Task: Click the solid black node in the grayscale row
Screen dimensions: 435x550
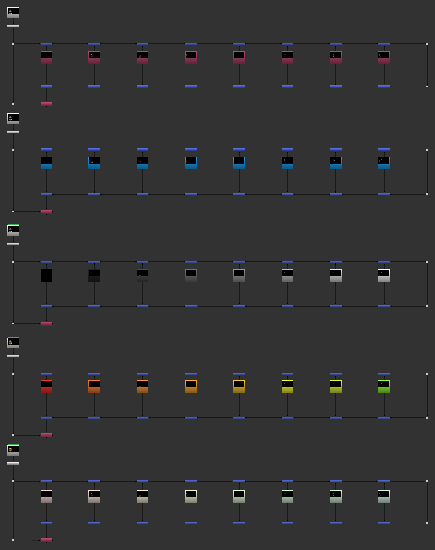Action: [x=46, y=276]
